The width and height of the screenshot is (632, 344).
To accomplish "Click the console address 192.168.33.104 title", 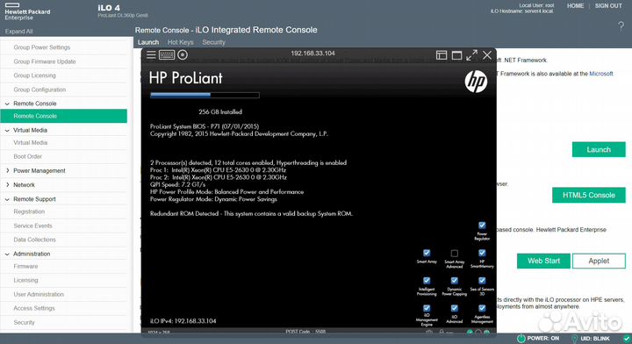I will pos(312,54).
